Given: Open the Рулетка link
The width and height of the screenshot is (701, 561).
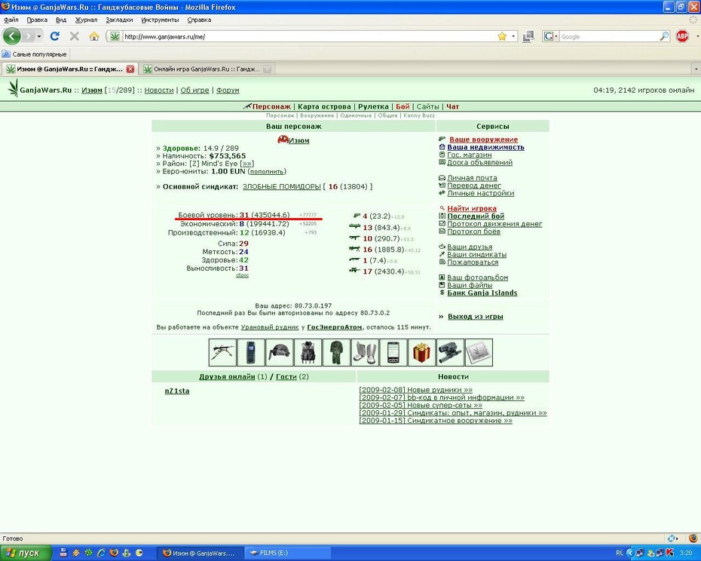Looking at the screenshot, I should pos(373,106).
